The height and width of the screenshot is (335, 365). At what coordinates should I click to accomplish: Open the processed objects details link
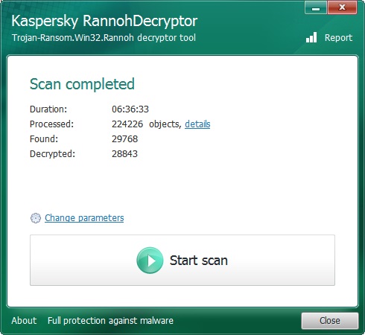(x=197, y=124)
